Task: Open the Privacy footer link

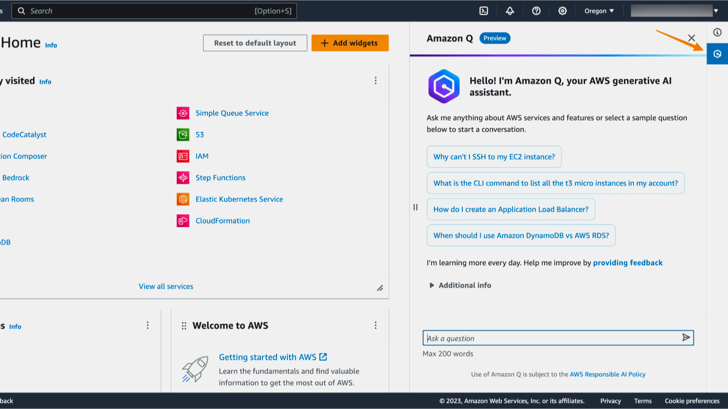Action: point(610,401)
